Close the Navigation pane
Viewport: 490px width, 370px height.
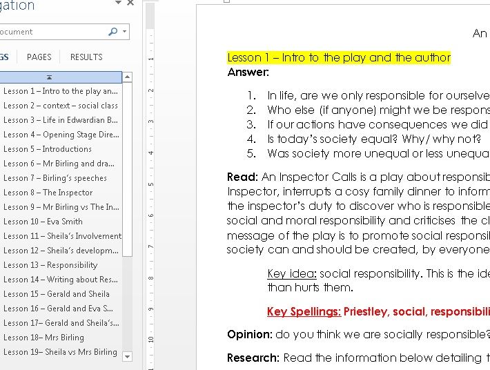[x=130, y=3]
